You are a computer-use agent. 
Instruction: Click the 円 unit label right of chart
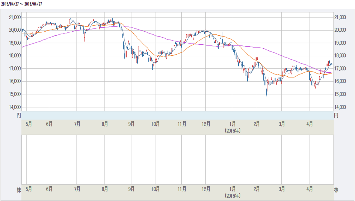pyautogui.click(x=336, y=115)
